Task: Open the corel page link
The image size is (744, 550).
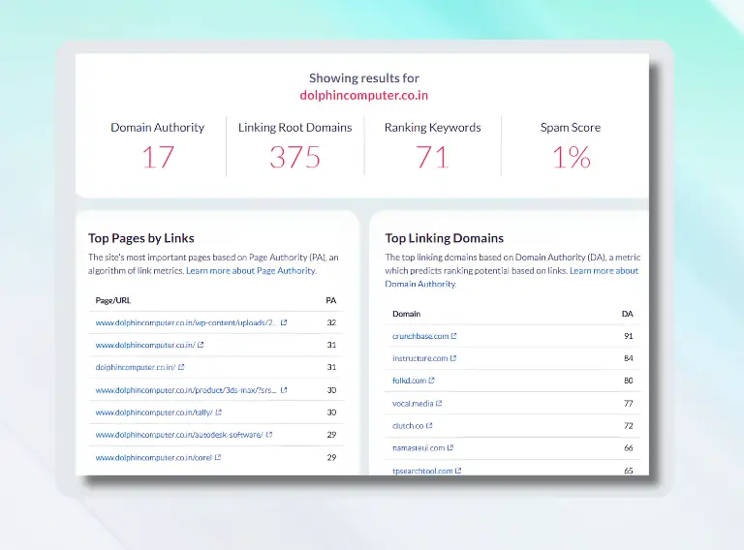Action: 153,457
